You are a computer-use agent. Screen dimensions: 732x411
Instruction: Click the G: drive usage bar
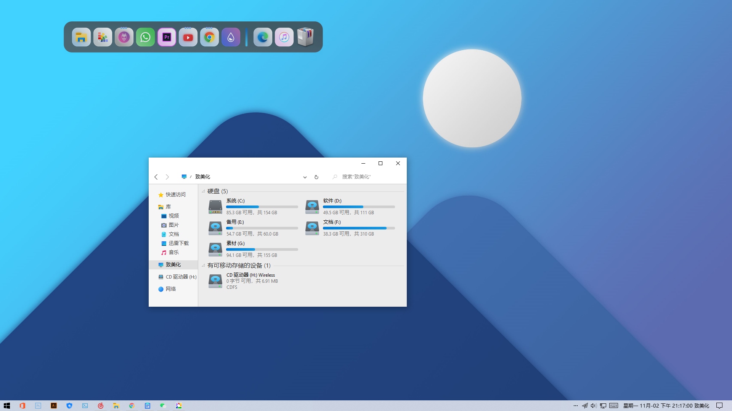coord(262,249)
